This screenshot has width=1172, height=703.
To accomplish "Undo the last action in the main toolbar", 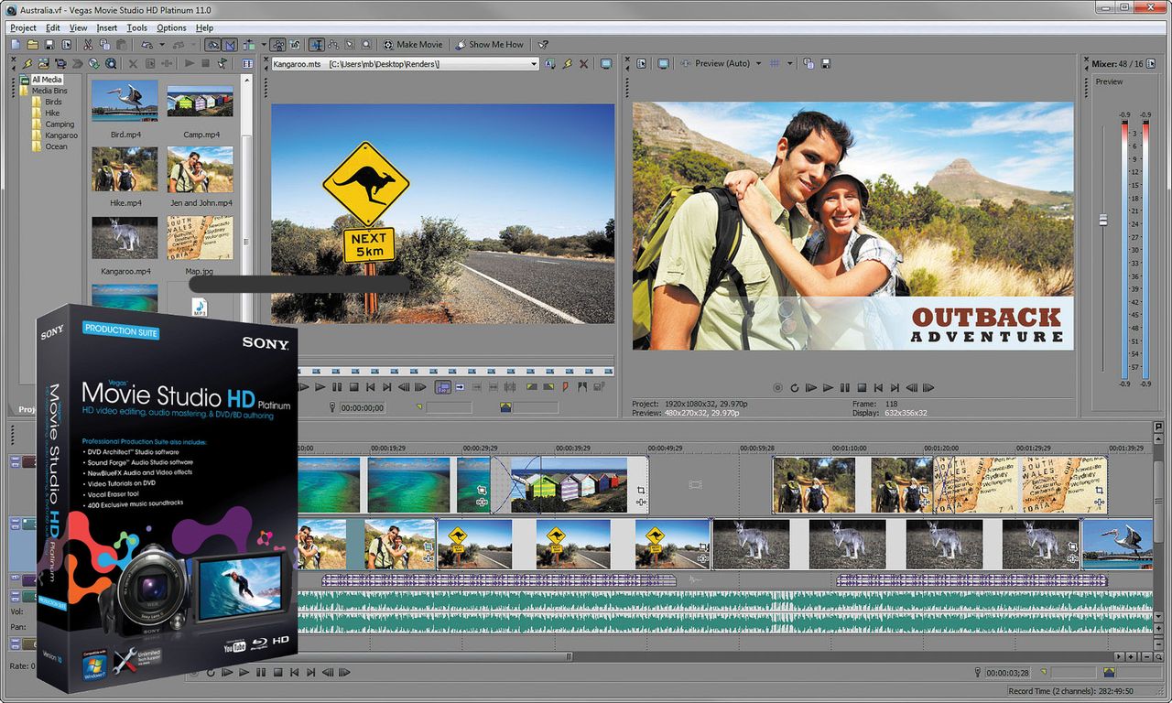I will 146,44.
